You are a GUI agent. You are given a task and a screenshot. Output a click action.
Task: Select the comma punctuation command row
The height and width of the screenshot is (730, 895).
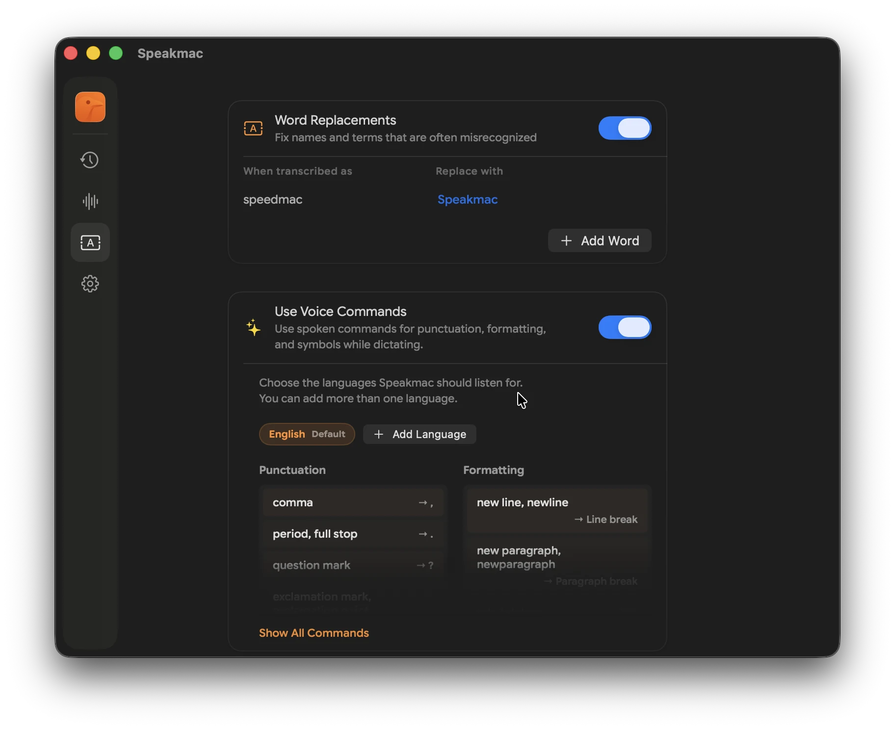click(353, 502)
